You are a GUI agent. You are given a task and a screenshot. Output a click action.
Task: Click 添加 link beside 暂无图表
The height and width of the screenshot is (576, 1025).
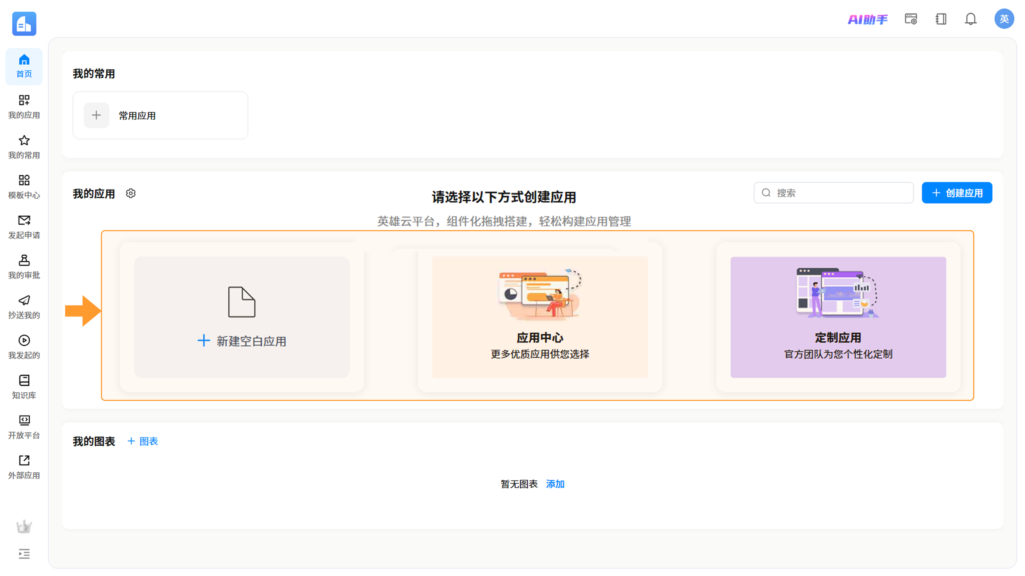(x=555, y=484)
